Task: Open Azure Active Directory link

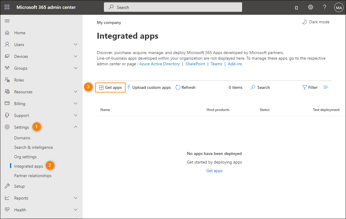Action: (159, 64)
